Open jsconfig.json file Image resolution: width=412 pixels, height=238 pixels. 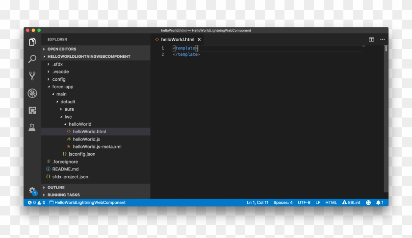[x=95, y=154]
